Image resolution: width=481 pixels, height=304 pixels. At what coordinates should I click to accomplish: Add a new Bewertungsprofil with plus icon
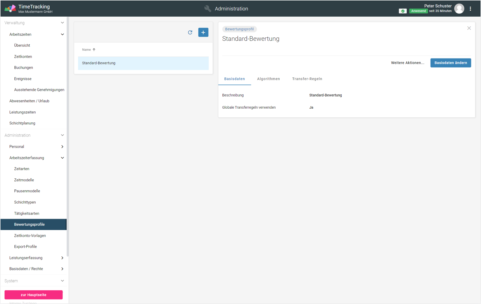[x=203, y=32]
